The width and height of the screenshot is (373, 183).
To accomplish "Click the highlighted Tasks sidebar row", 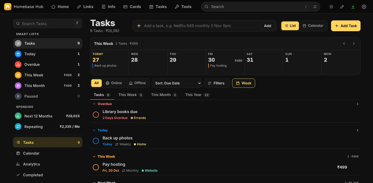I will point(48,142).
